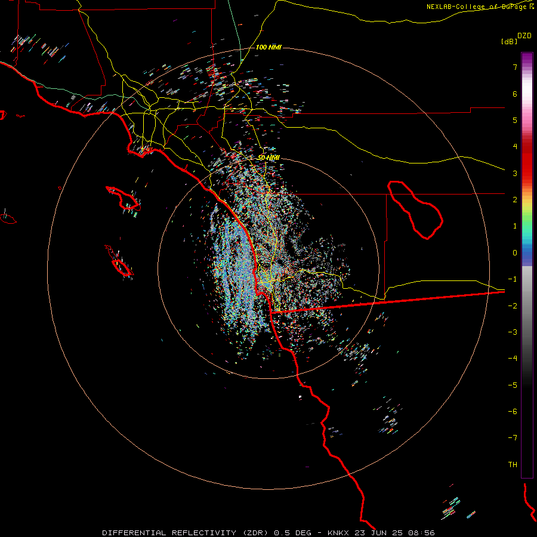Click the -1 tick on color scale
This screenshot has height=537, width=537.
(513, 279)
